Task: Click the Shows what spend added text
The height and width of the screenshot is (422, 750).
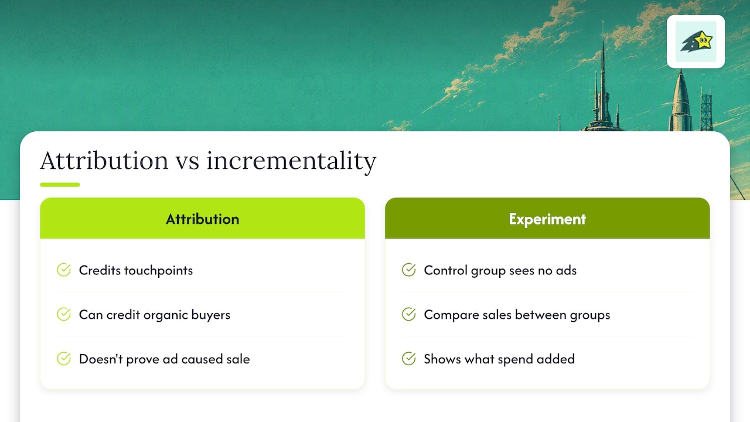Action: tap(499, 359)
